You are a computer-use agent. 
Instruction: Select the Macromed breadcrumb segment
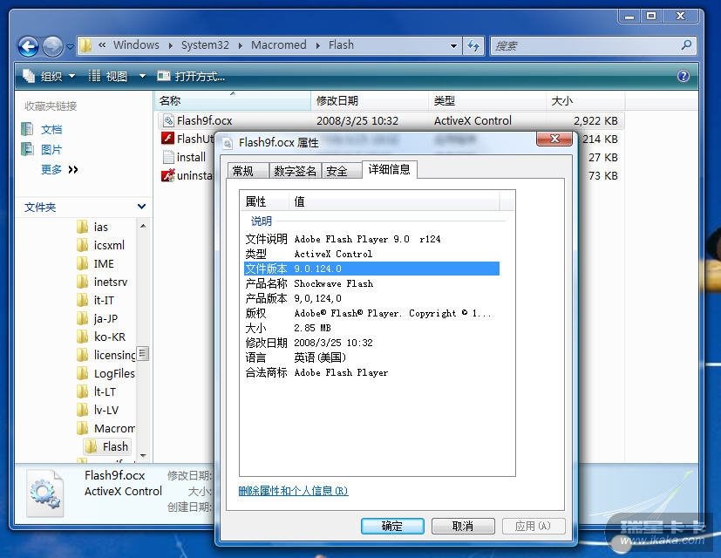pyautogui.click(x=279, y=45)
